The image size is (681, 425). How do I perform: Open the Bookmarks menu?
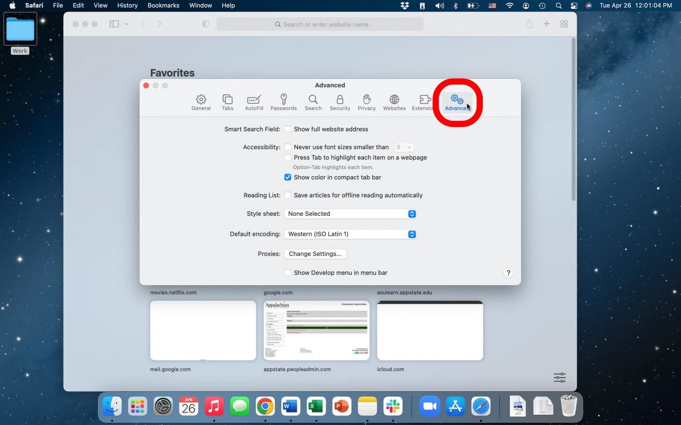click(163, 6)
